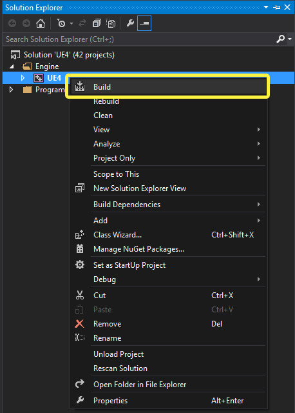Click the search magnifier icon
The width and height of the screenshot is (295, 413).
click(x=281, y=39)
